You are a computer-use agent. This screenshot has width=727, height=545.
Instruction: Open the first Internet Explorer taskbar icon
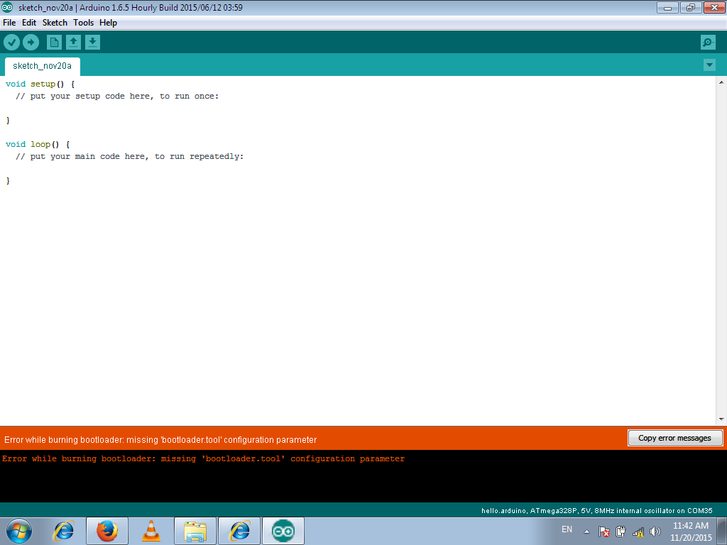(63, 531)
